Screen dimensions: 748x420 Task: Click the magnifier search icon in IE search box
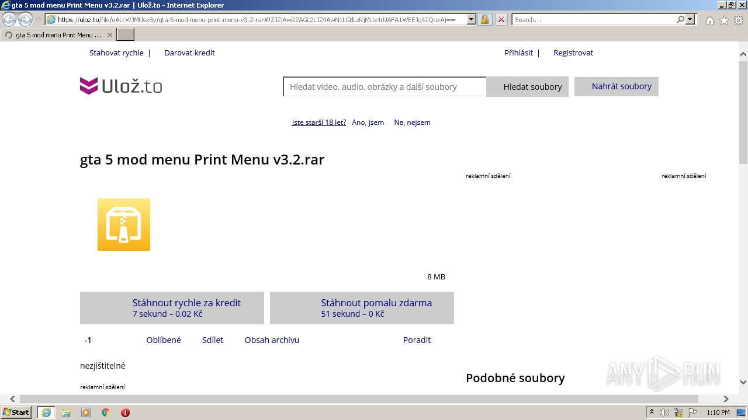pyautogui.click(x=680, y=19)
